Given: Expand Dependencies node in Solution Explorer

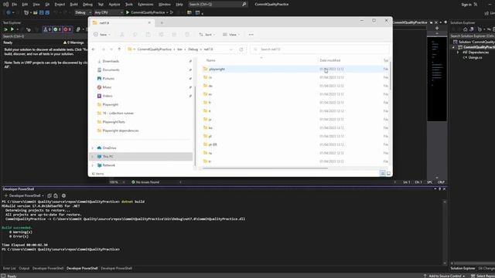Looking at the screenshot, I should [x=458, y=53].
